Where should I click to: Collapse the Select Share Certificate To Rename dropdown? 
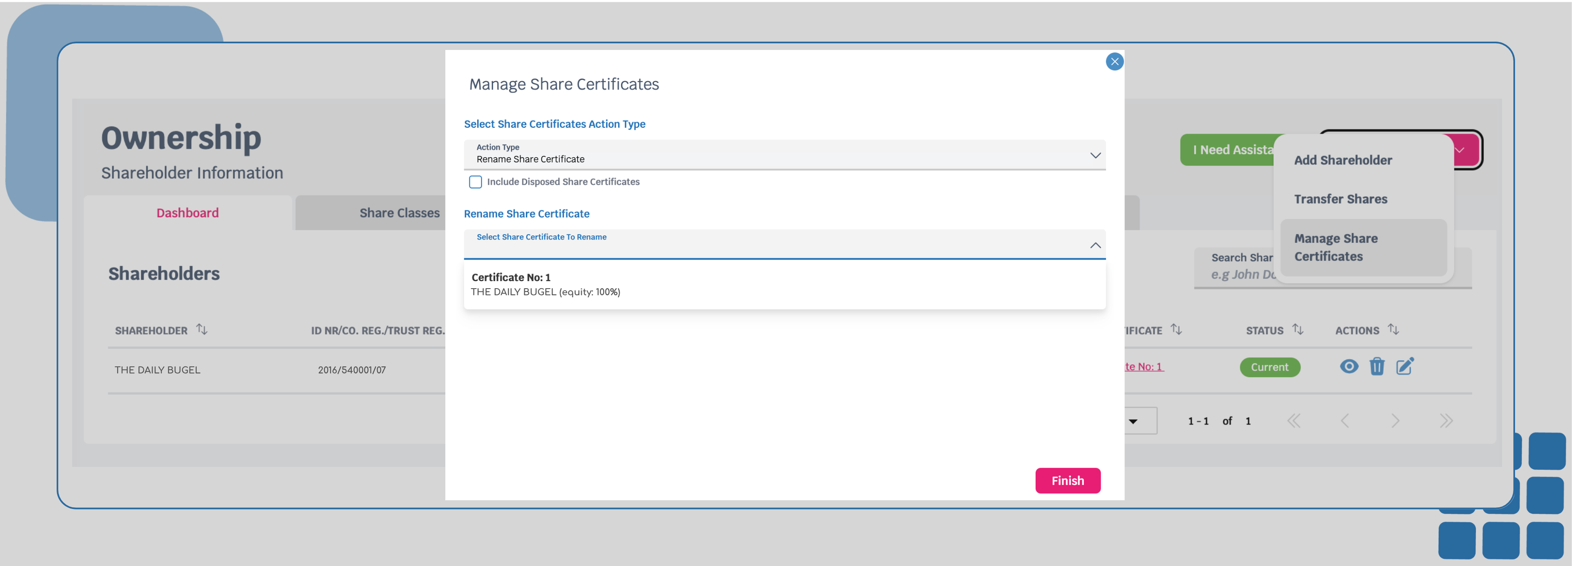(1095, 245)
